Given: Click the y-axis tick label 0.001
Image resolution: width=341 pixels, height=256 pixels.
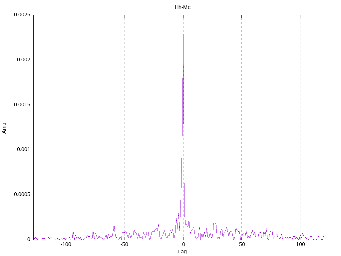Looking at the screenshot, I should 24,149.
